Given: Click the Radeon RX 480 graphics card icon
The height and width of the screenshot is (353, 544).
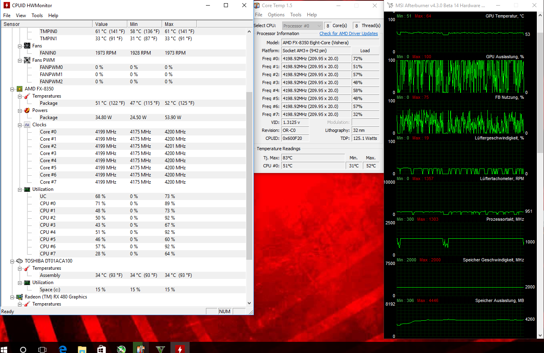Looking at the screenshot, I should 20,297.
